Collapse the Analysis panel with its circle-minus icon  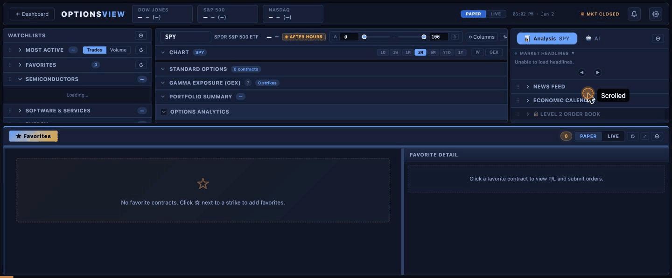(x=658, y=39)
